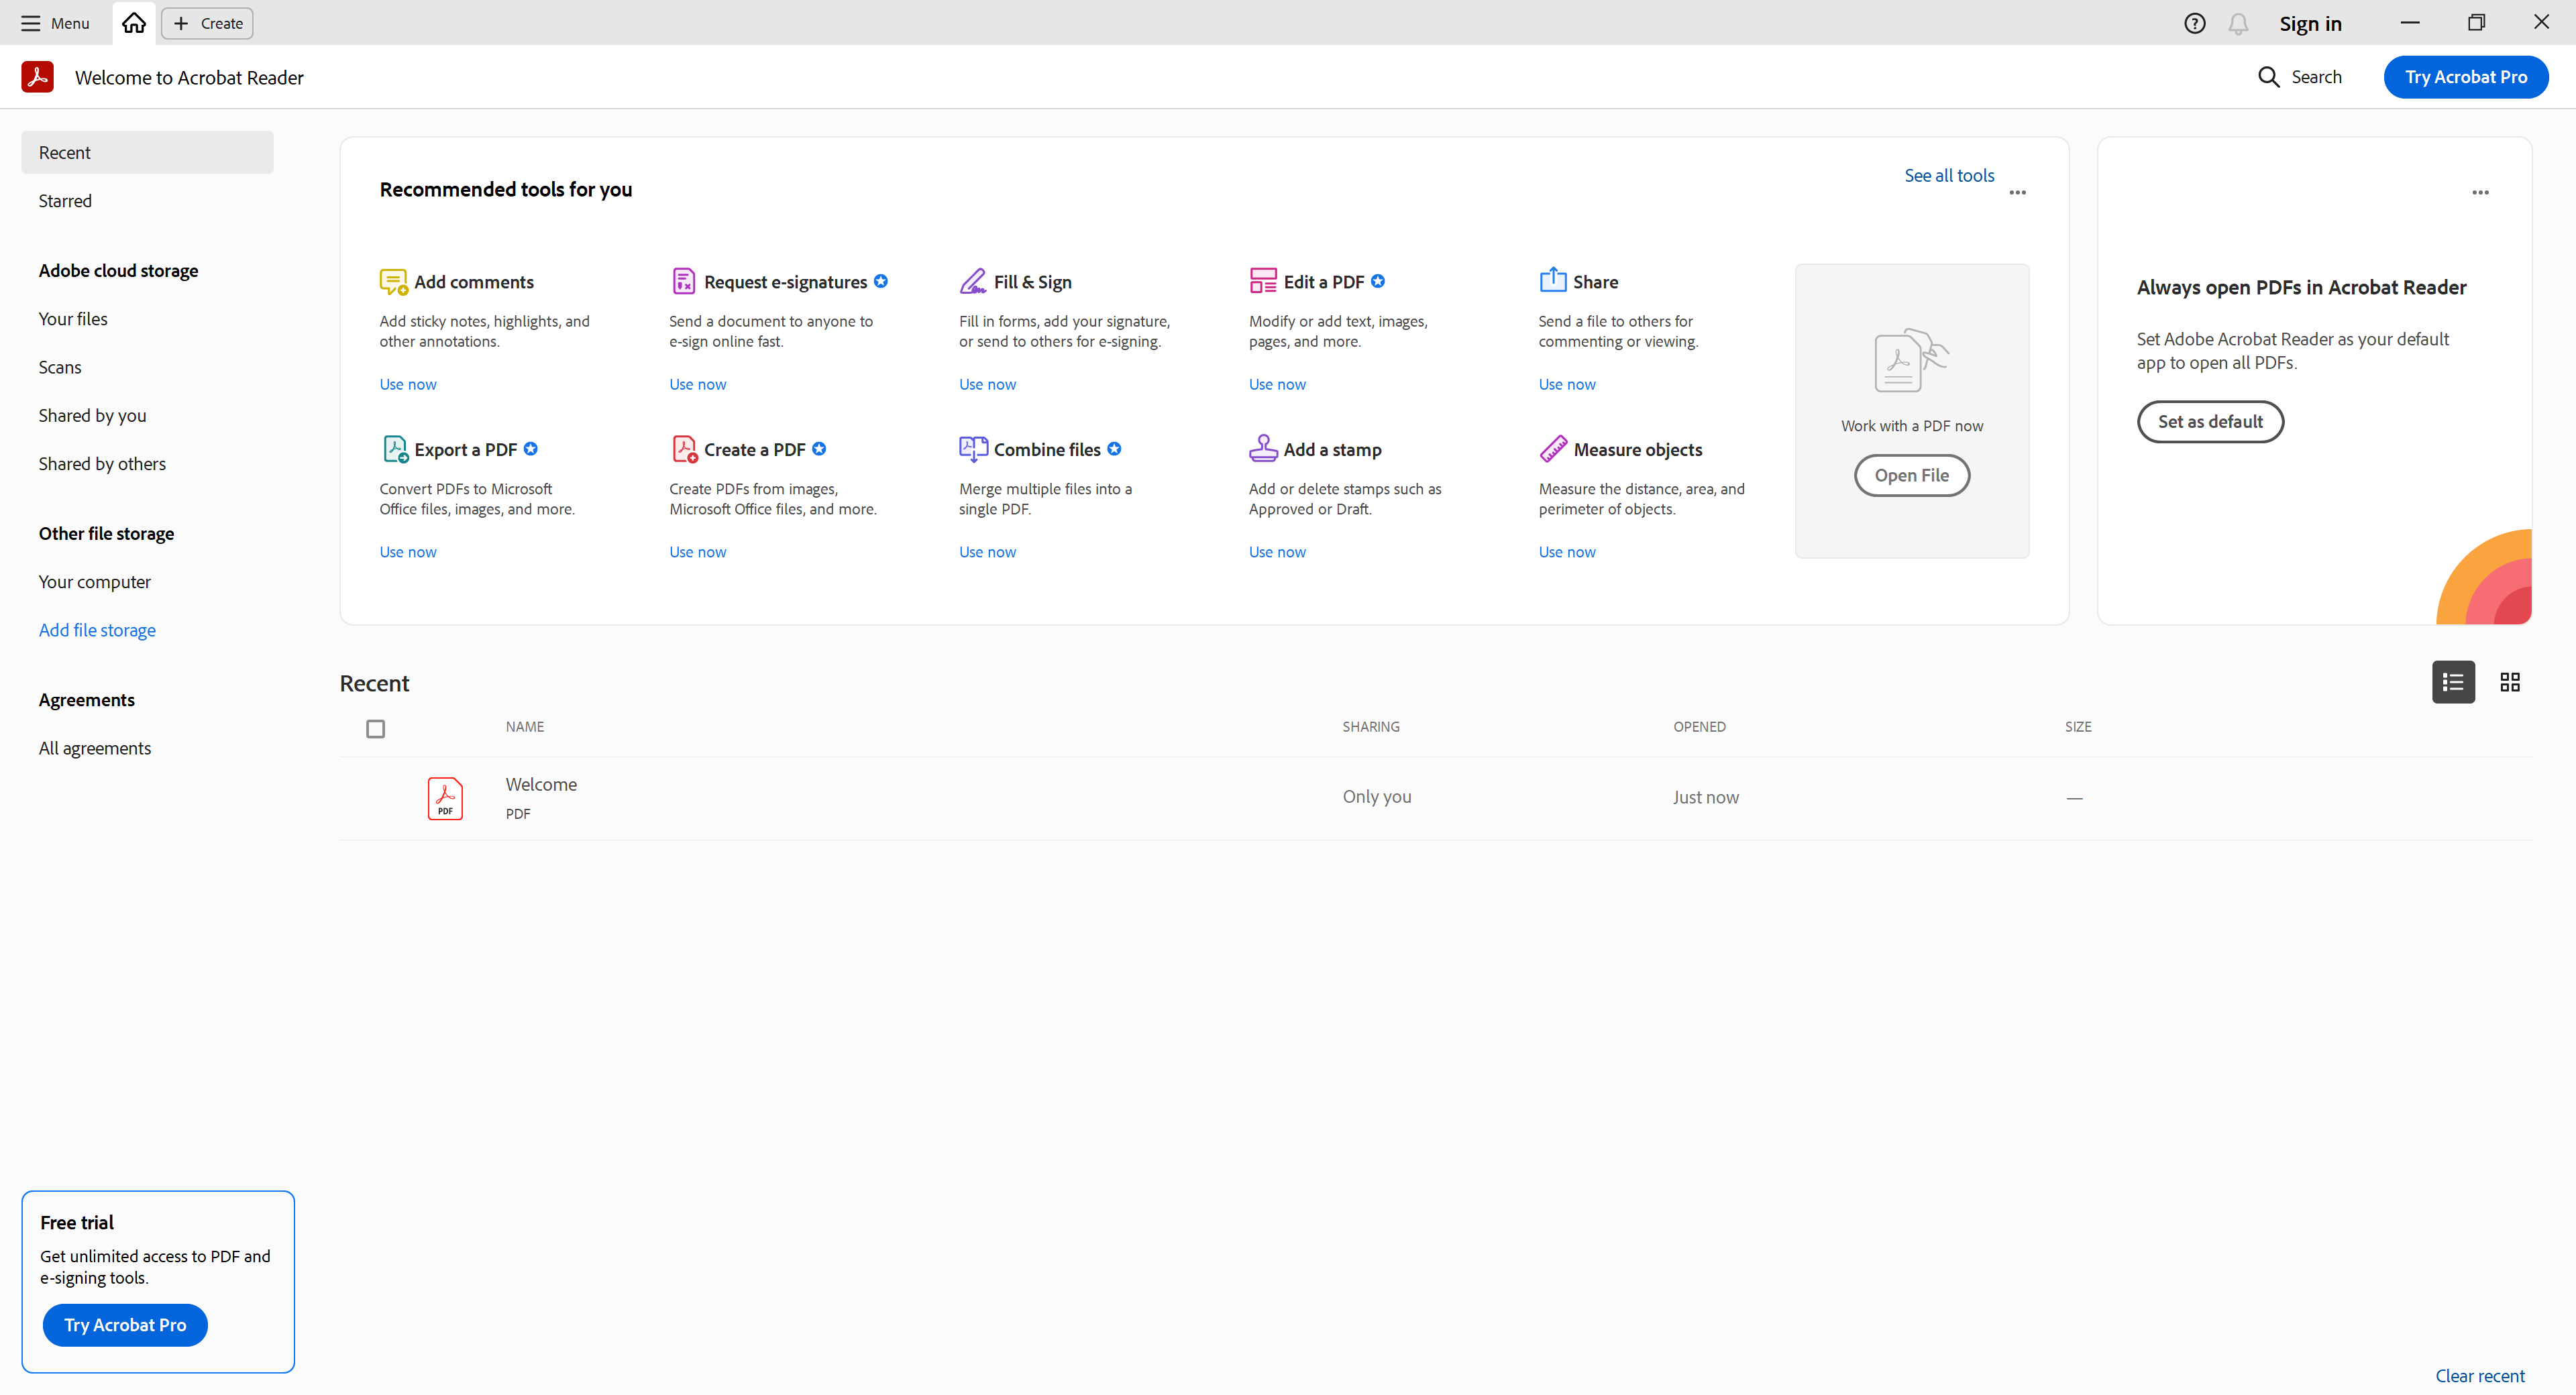Tick the select-all checkbox in Recent list
The height and width of the screenshot is (1395, 2576).
pyautogui.click(x=375, y=729)
